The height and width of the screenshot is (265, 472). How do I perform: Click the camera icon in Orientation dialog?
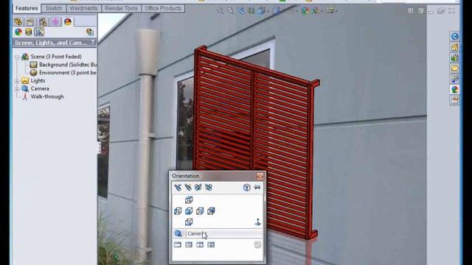pos(178,233)
